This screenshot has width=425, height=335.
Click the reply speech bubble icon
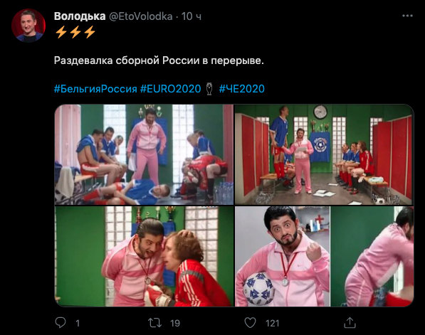pos(61,322)
